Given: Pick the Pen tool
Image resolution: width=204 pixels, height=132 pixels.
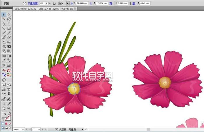Looking at the screenshot, I should click(4, 24).
